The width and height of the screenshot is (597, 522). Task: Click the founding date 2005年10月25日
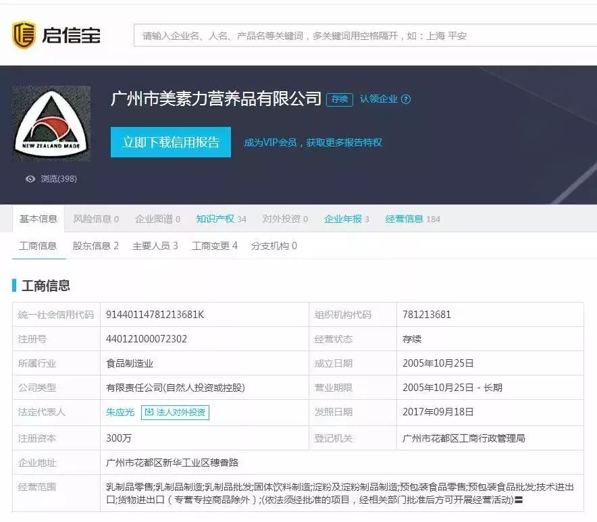438,363
